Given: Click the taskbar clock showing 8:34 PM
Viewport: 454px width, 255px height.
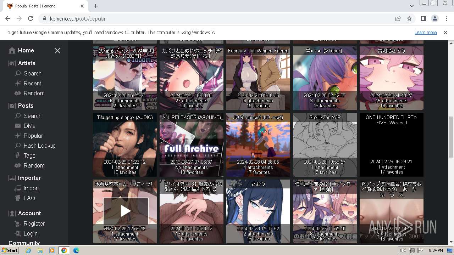Looking at the screenshot, I should [x=436, y=250].
